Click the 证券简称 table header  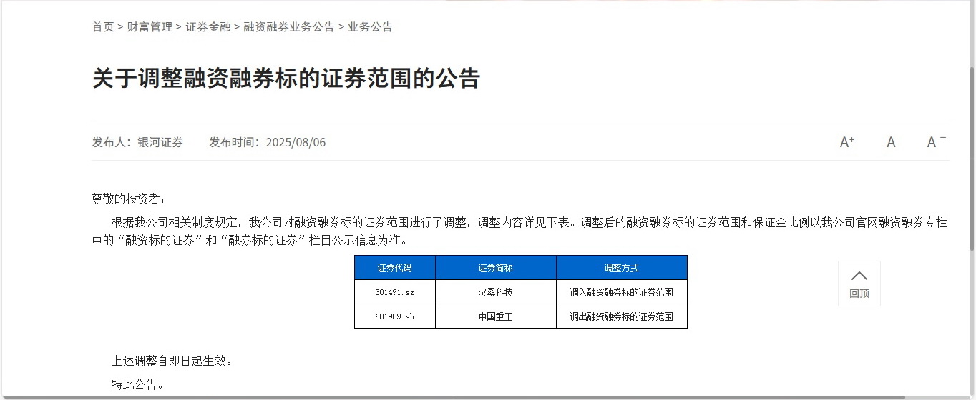click(x=496, y=268)
